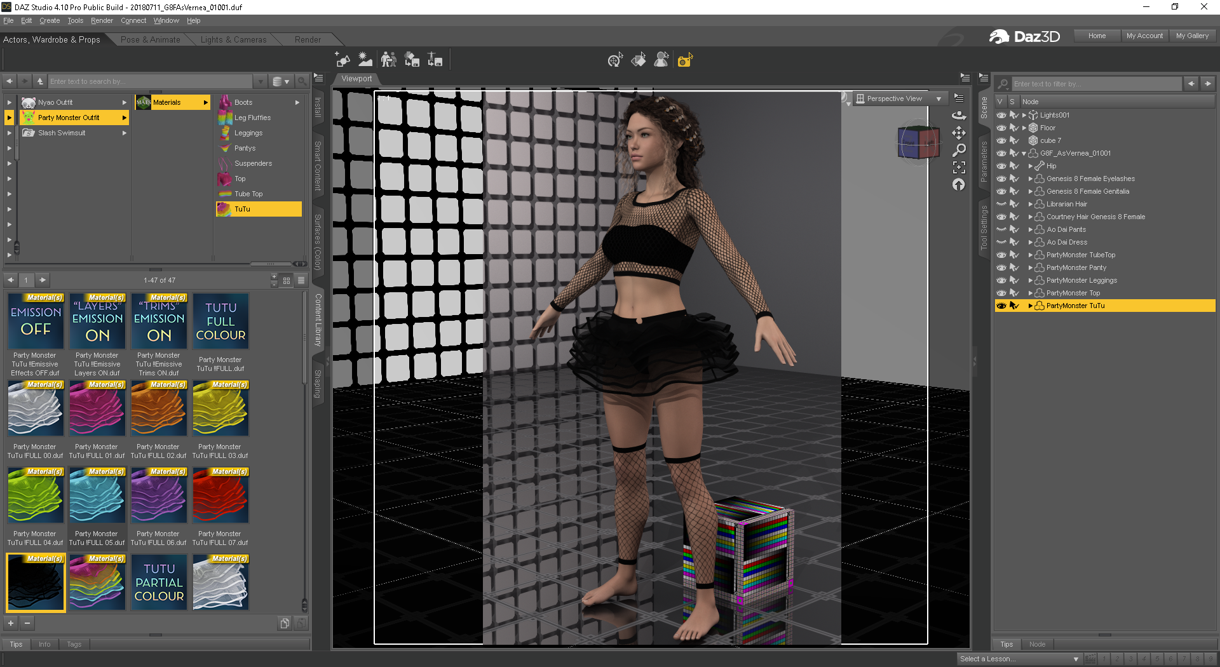Click the go-up folder arrow icon

(x=40, y=81)
